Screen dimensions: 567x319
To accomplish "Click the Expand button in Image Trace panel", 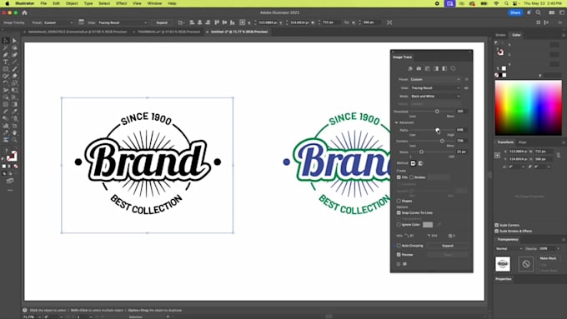I will pyautogui.click(x=447, y=246).
